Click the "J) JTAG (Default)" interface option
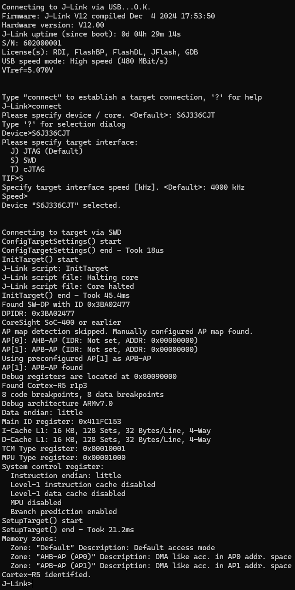The width and height of the screenshot is (295, 590). point(46,151)
